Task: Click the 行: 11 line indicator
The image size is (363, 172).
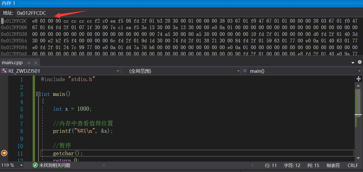Action: click(271, 165)
